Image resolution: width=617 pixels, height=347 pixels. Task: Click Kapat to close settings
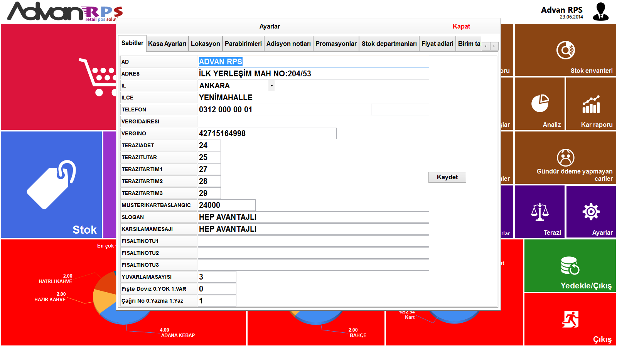pos(461,27)
